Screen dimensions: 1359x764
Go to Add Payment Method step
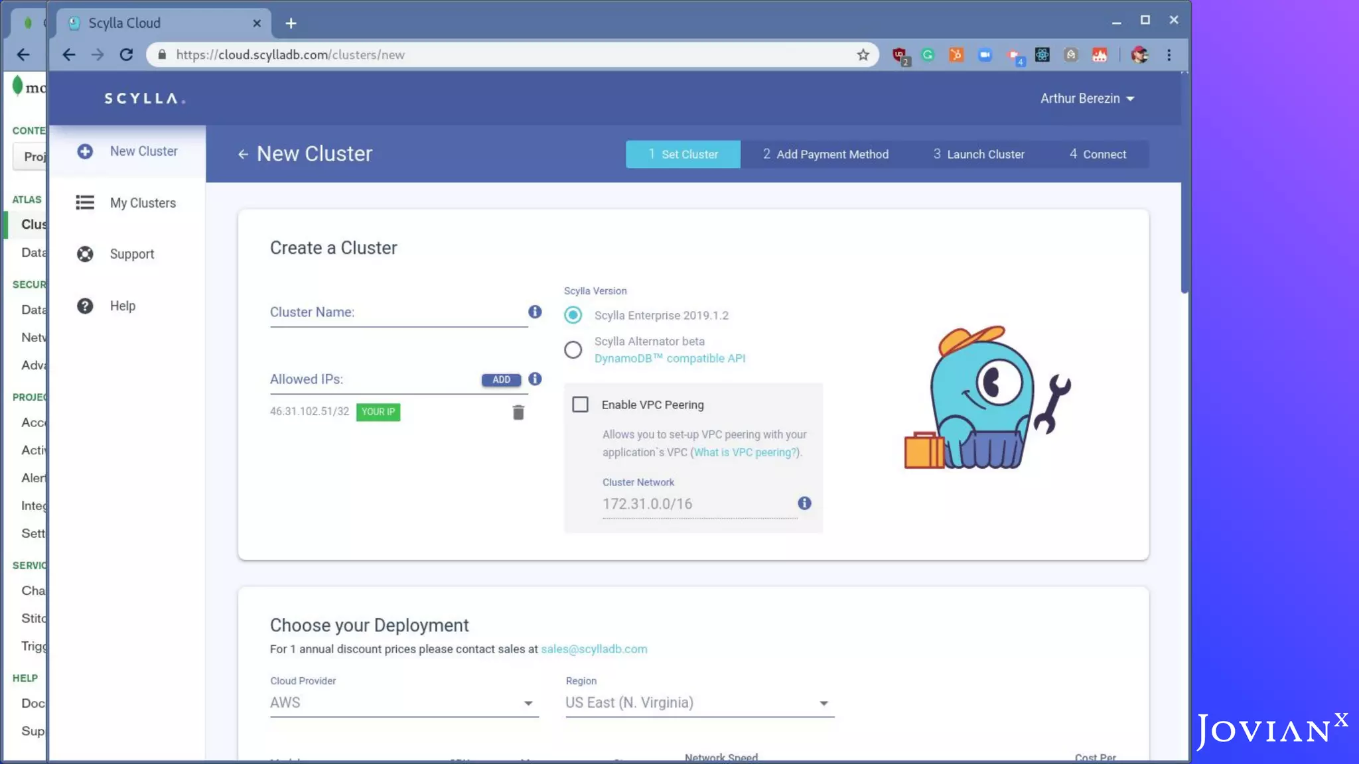click(825, 155)
